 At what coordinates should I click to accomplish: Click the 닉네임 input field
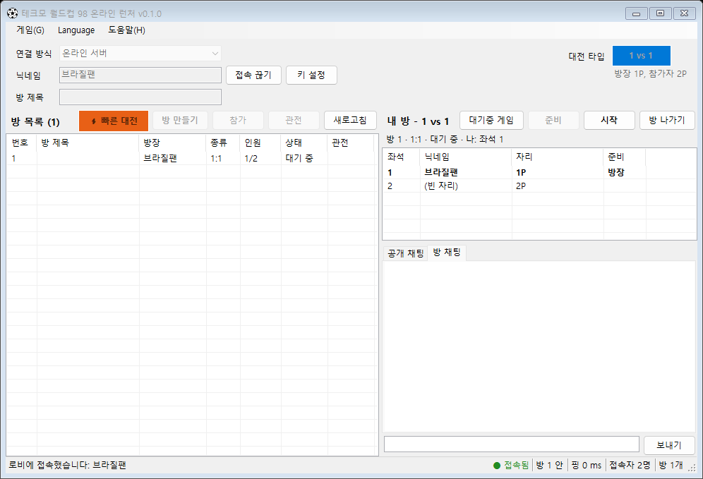140,75
